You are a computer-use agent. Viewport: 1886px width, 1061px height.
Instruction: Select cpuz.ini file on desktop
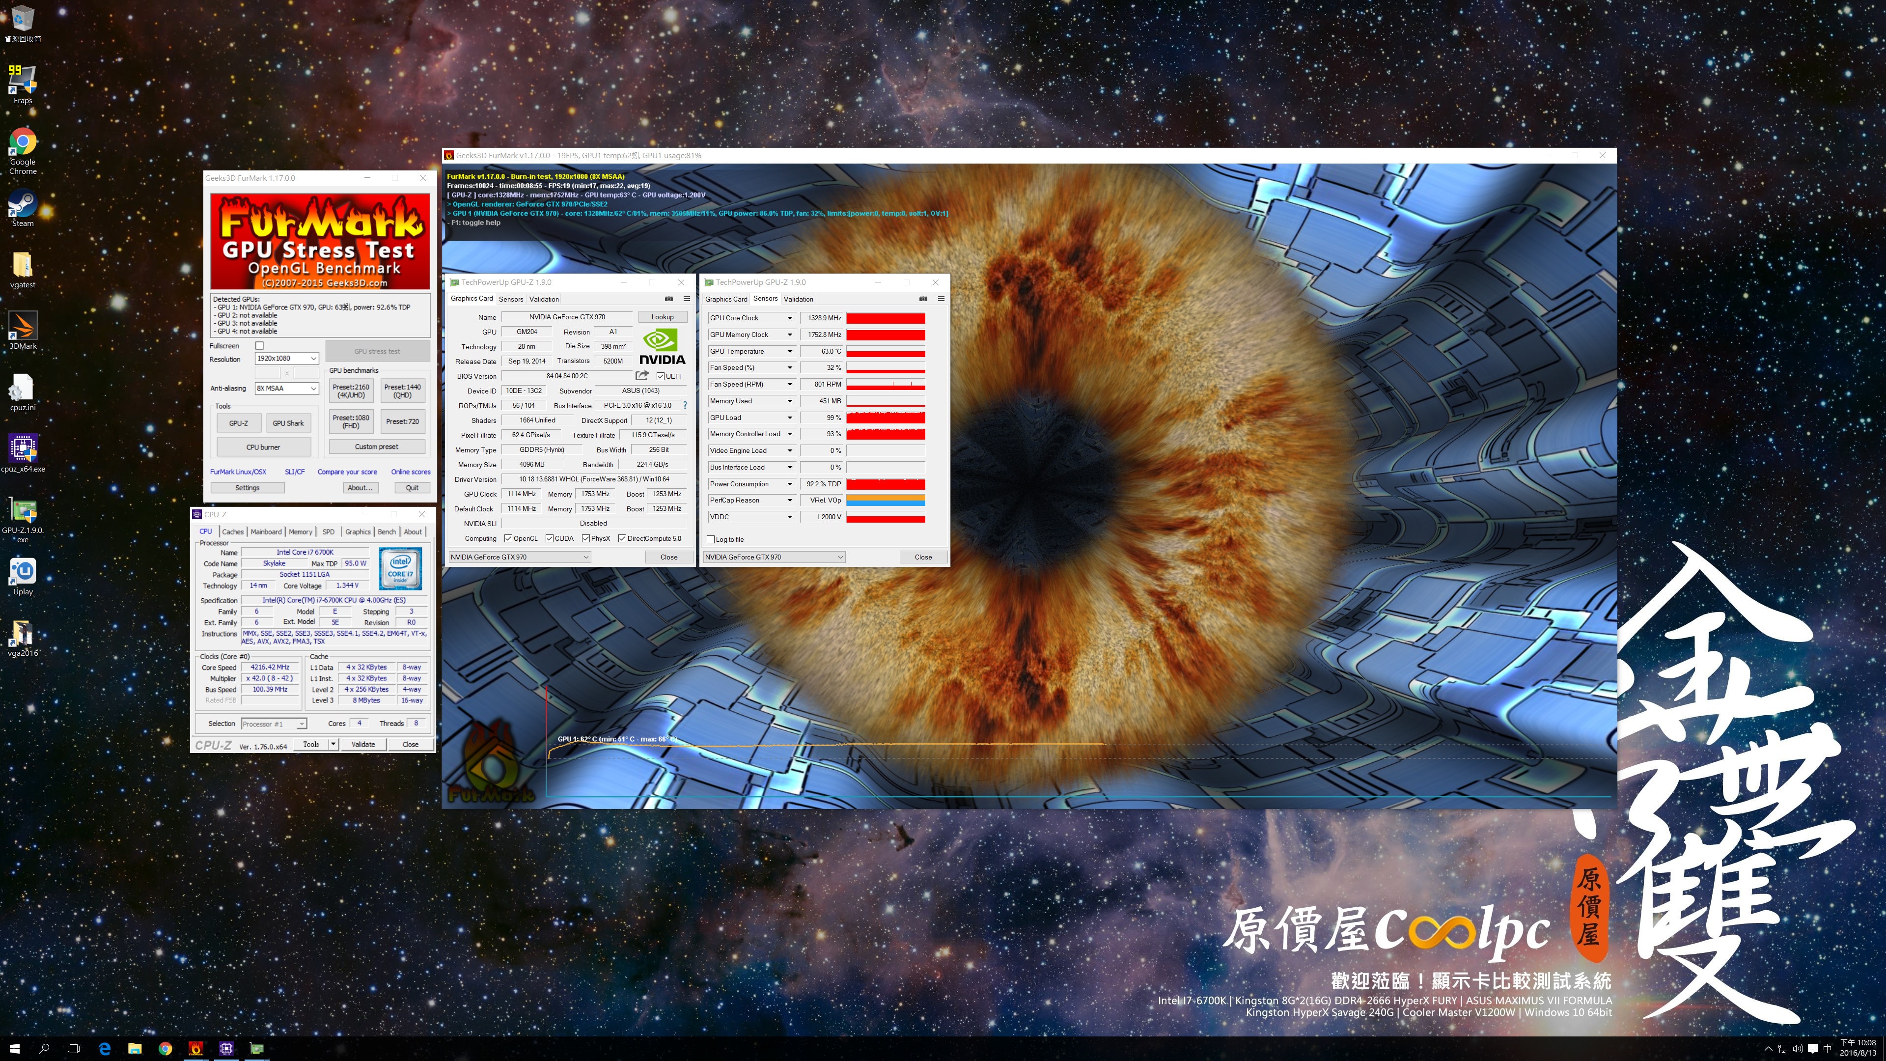tap(23, 392)
